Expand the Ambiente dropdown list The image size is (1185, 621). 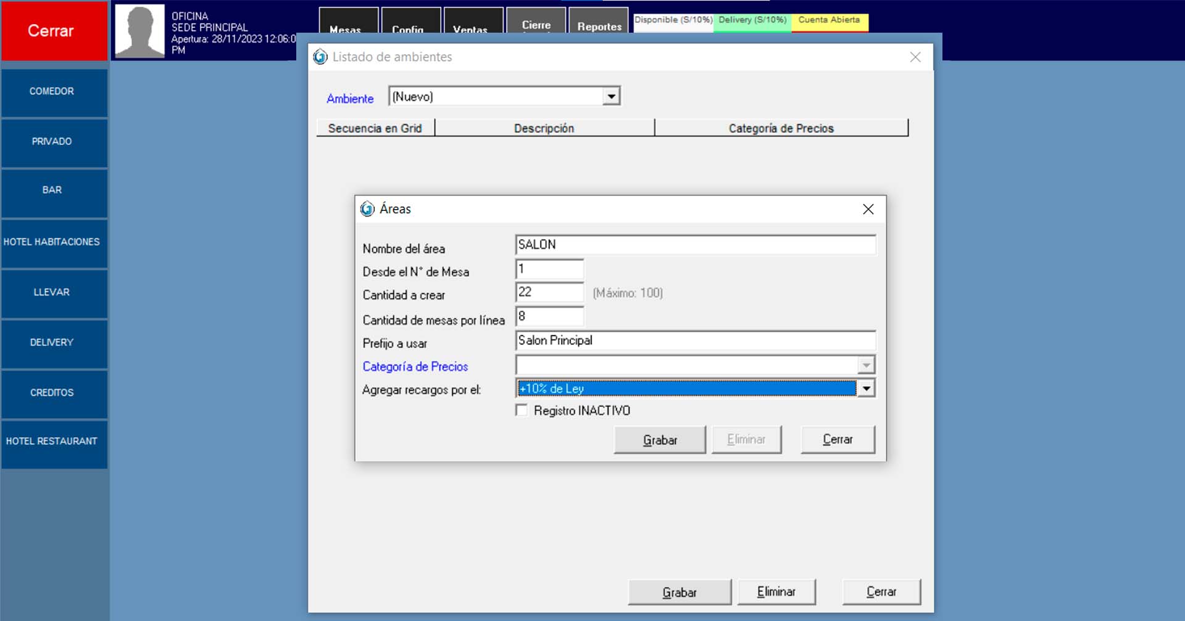click(x=611, y=96)
